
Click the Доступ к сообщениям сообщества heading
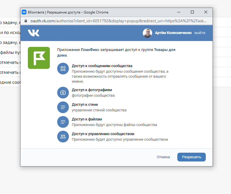[x=102, y=66]
